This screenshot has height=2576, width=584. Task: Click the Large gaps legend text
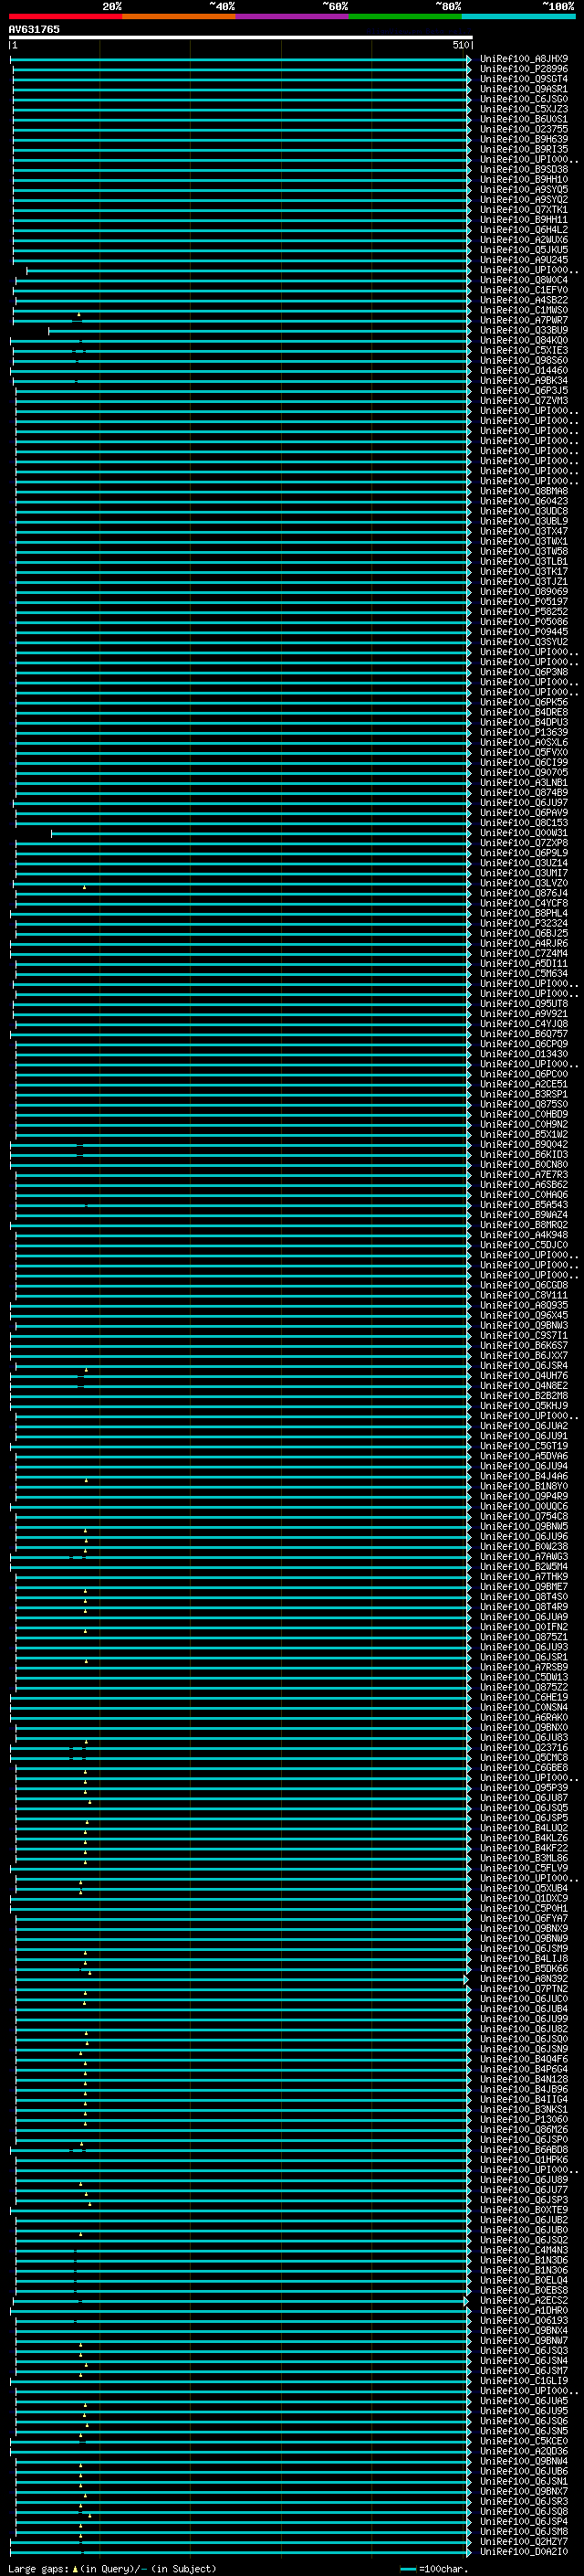[112, 2568]
